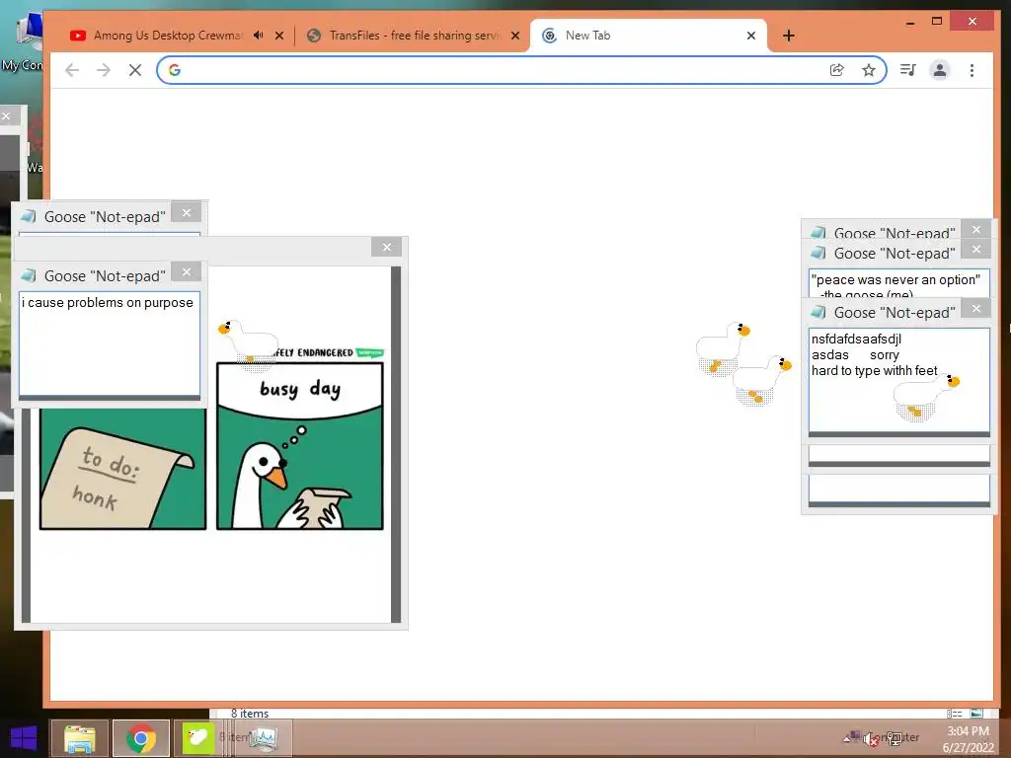Minimize the Chrome window
The width and height of the screenshot is (1011, 758).
coord(910,22)
